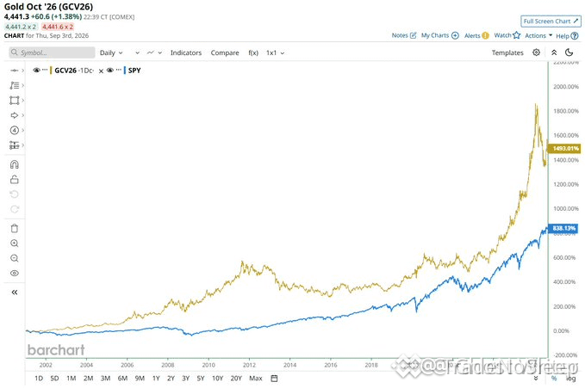This screenshot has width=585, height=388.
Task: Open chart settings gear icon
Action: pos(536,52)
